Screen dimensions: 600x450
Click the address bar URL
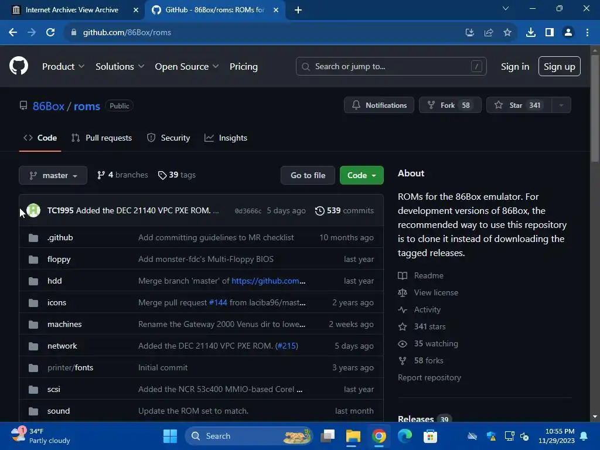pos(127,33)
